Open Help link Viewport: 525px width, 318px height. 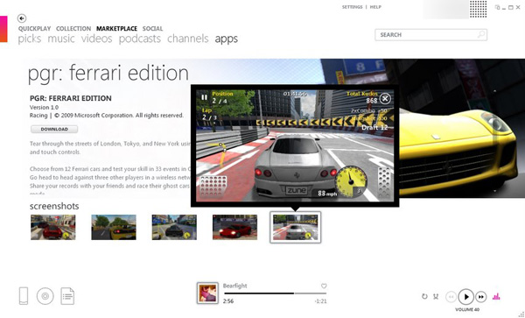tap(375, 7)
